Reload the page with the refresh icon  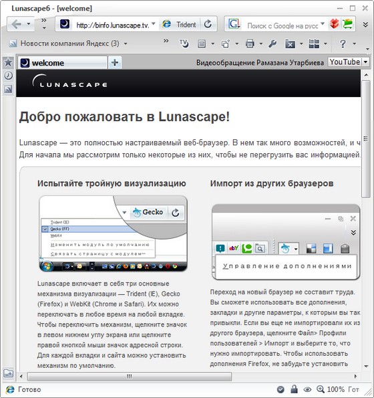208,24
